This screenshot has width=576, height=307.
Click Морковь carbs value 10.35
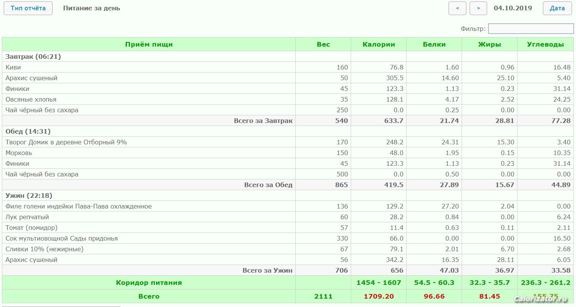(x=561, y=153)
